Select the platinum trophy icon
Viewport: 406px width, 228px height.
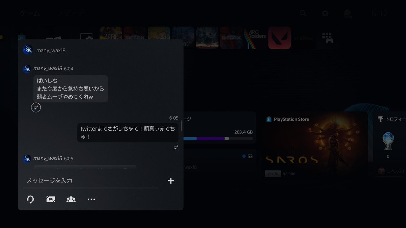388,141
